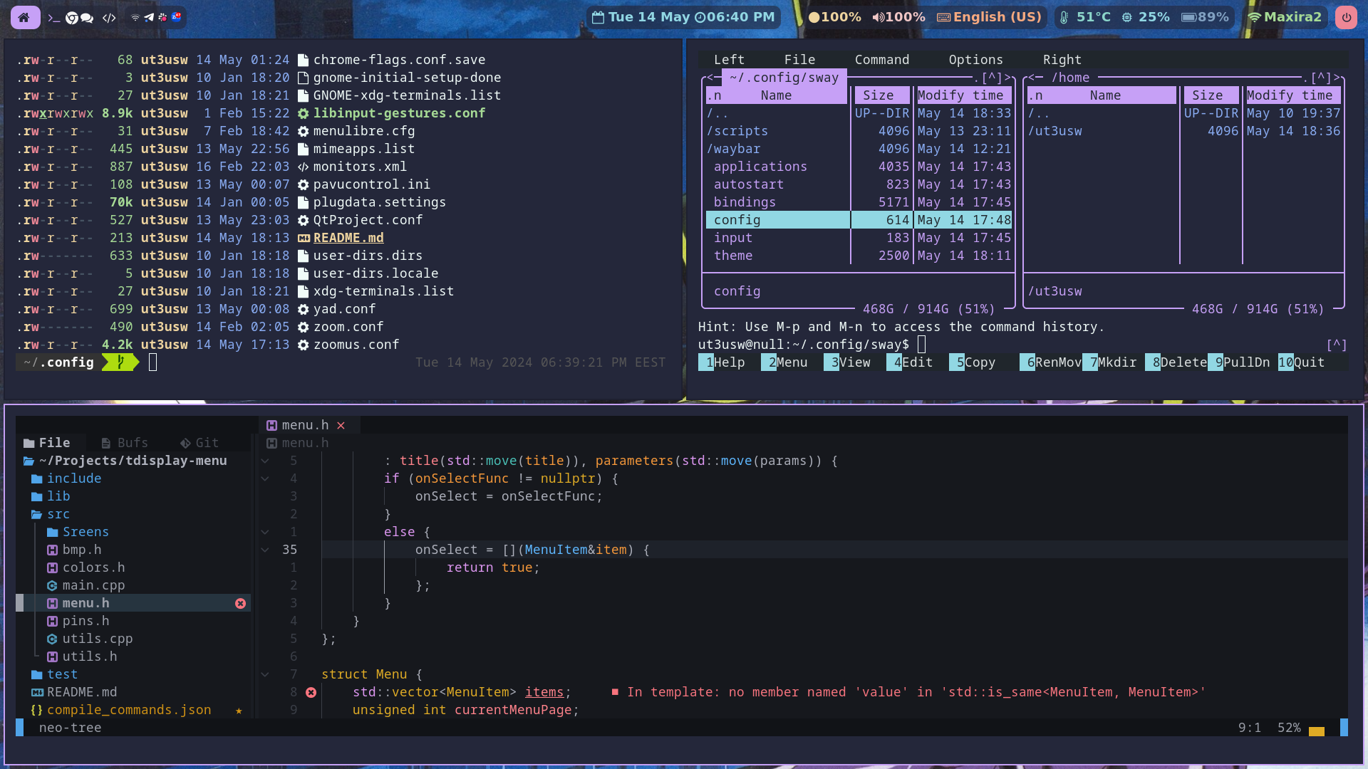Click the terminal command input field

click(x=925, y=345)
